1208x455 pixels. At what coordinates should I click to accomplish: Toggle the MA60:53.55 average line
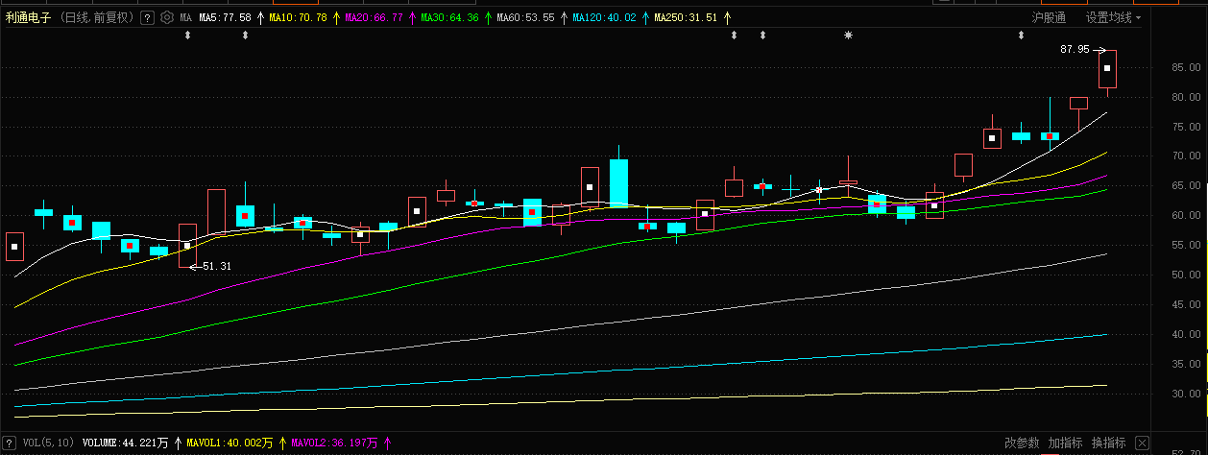point(525,17)
